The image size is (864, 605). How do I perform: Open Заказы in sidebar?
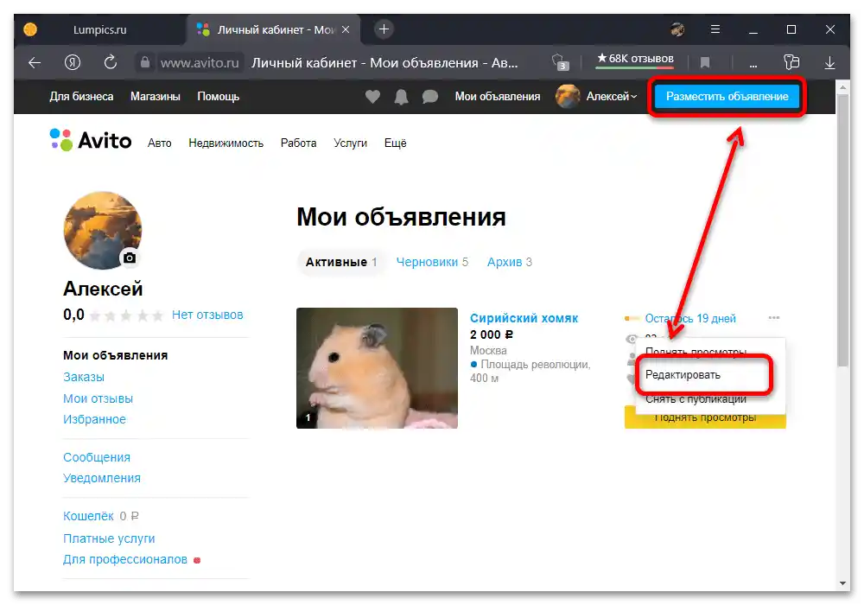(84, 377)
